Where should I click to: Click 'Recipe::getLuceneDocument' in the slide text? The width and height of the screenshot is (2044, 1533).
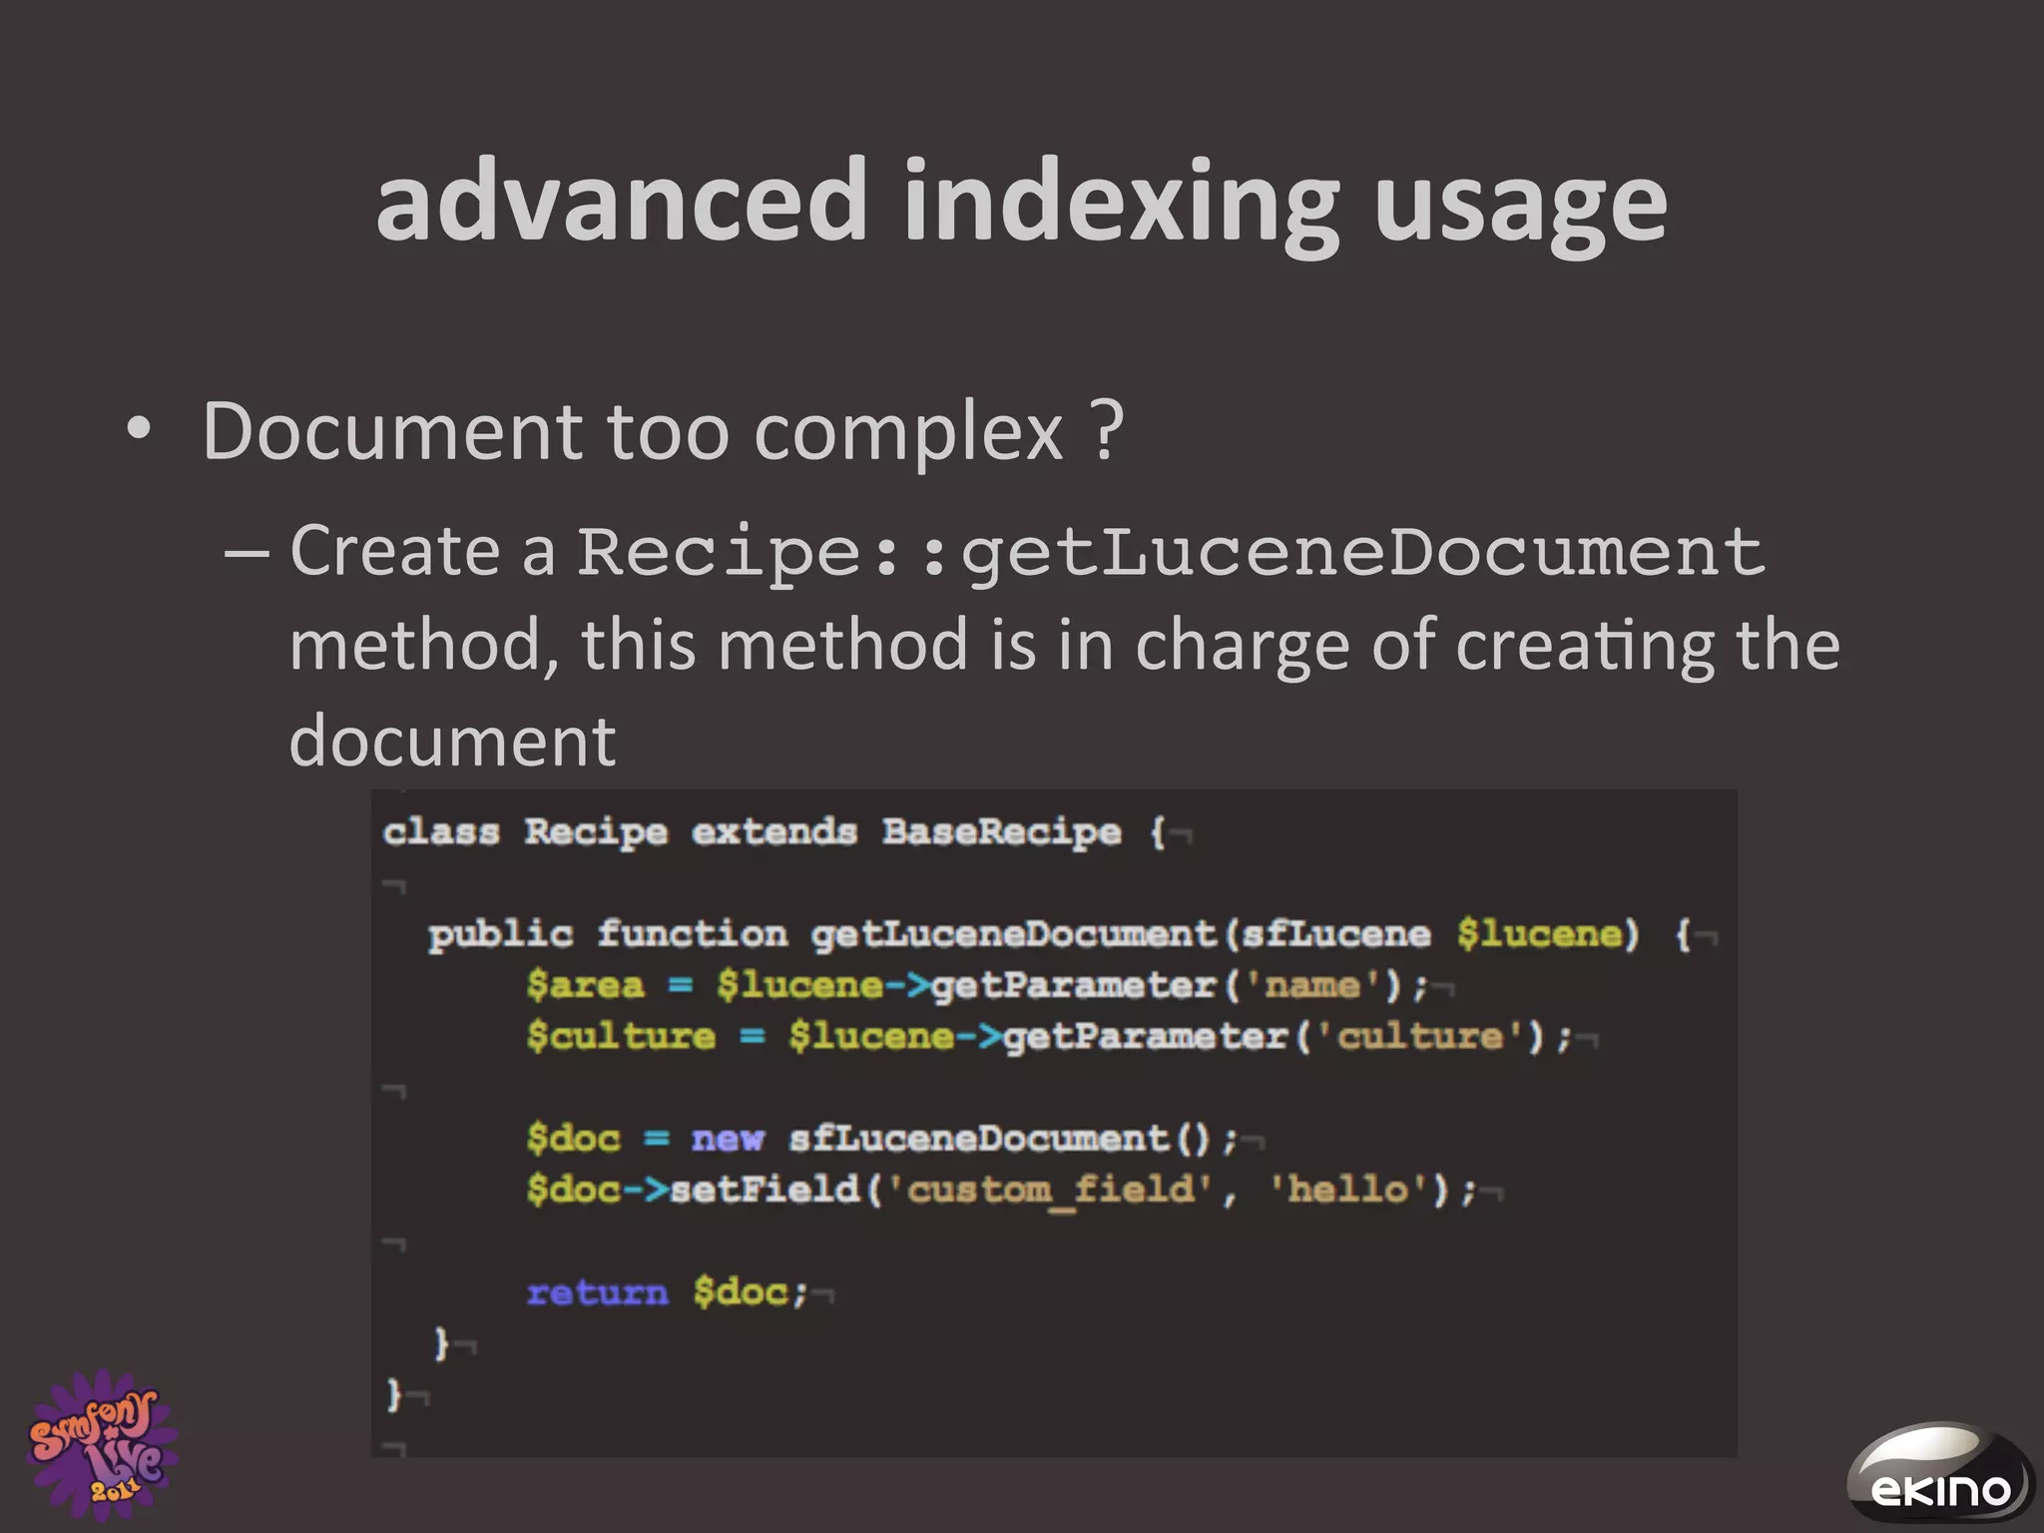(x=1171, y=552)
